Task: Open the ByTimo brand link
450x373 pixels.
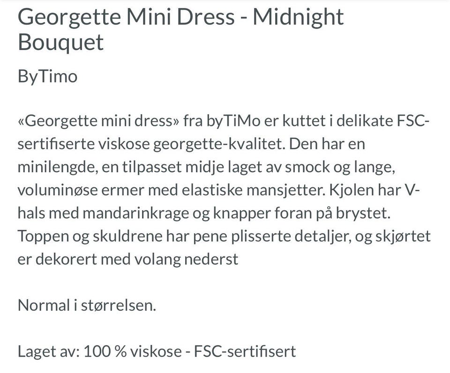Action: coord(48,77)
